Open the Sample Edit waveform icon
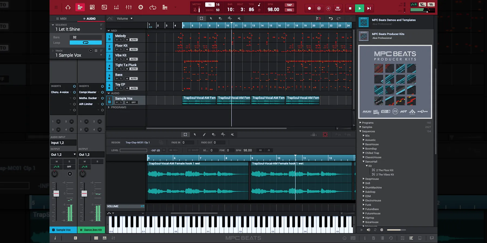Screen dimensions: 487x243 (x=104, y=7)
